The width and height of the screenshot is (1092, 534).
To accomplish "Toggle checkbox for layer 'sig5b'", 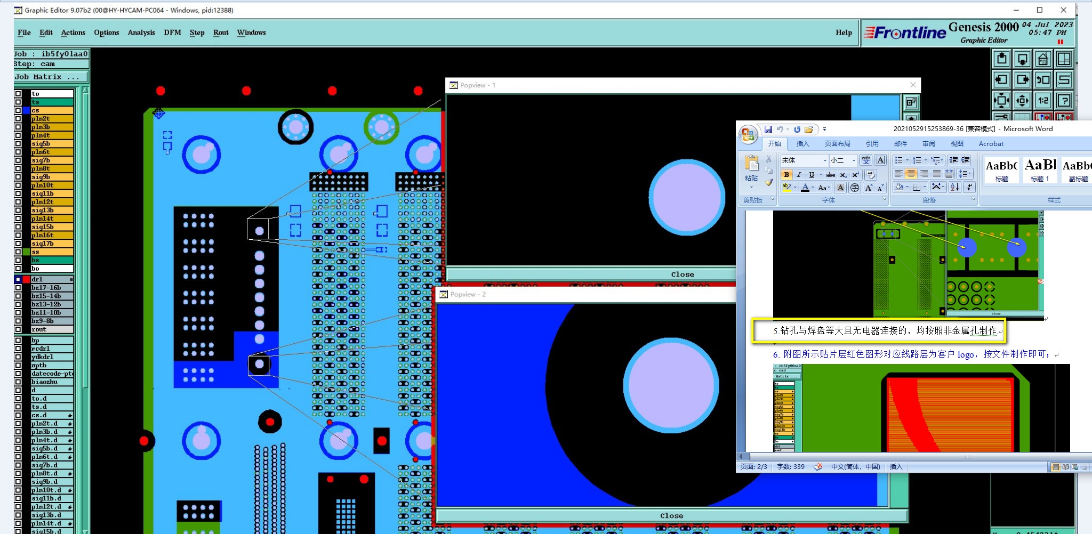I will tap(18, 144).
